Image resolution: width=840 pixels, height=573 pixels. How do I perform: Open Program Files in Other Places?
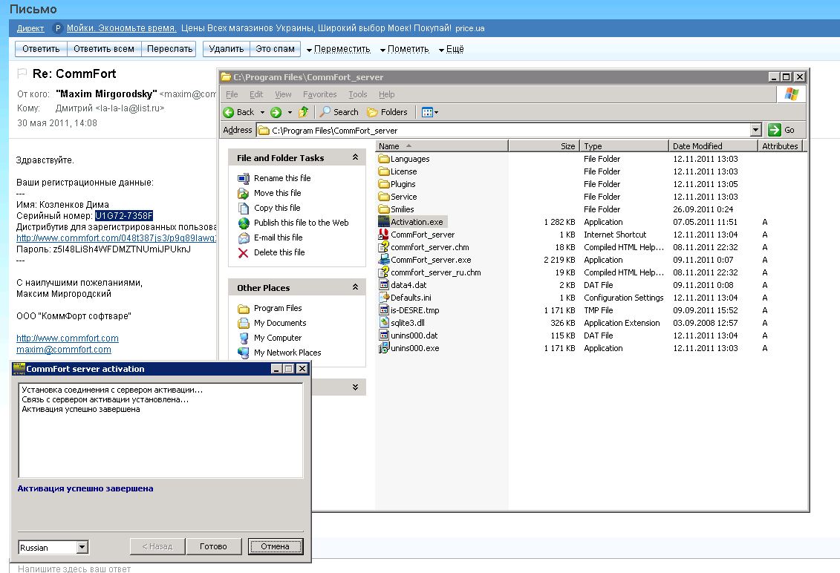278,309
